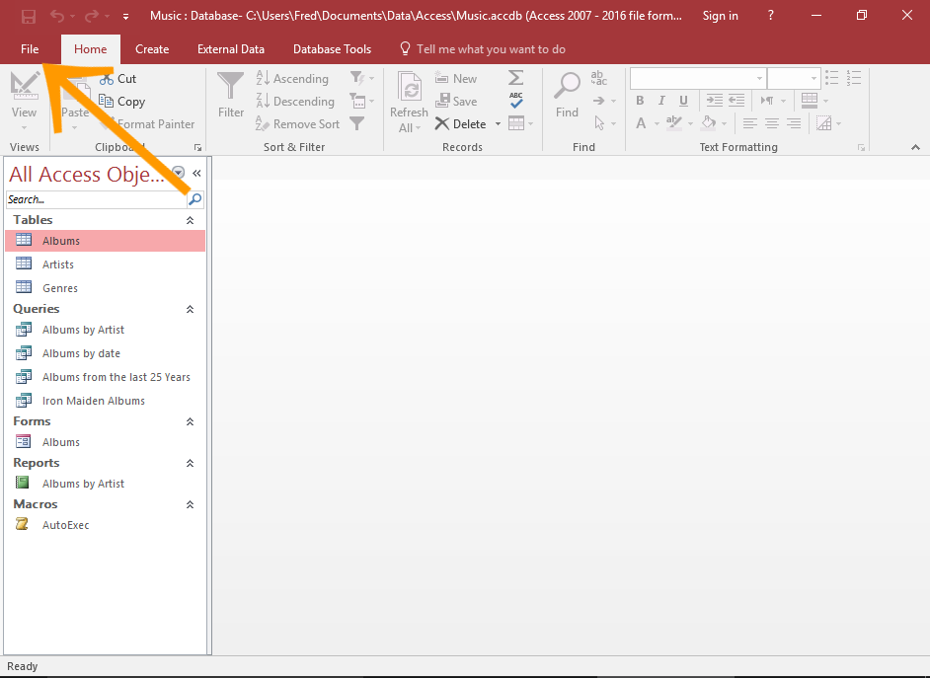This screenshot has width=930, height=678.
Task: Toggle Italic formatting
Action: (661, 101)
